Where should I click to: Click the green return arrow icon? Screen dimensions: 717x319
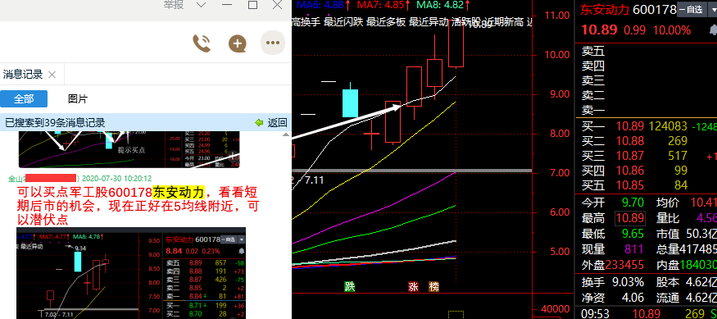(259, 123)
